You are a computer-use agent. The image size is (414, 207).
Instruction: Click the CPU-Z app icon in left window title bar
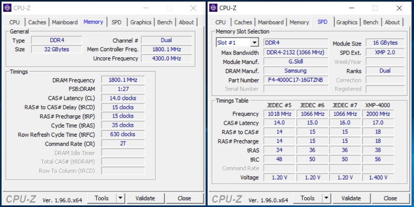[x=7, y=8]
